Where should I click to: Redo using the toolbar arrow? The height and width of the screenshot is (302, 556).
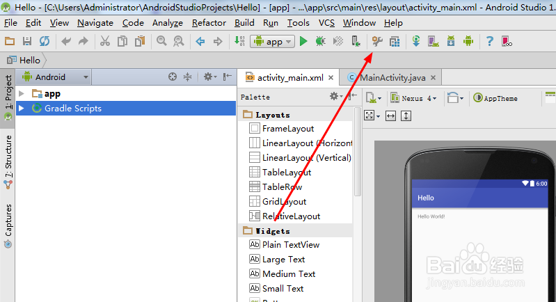[84, 42]
